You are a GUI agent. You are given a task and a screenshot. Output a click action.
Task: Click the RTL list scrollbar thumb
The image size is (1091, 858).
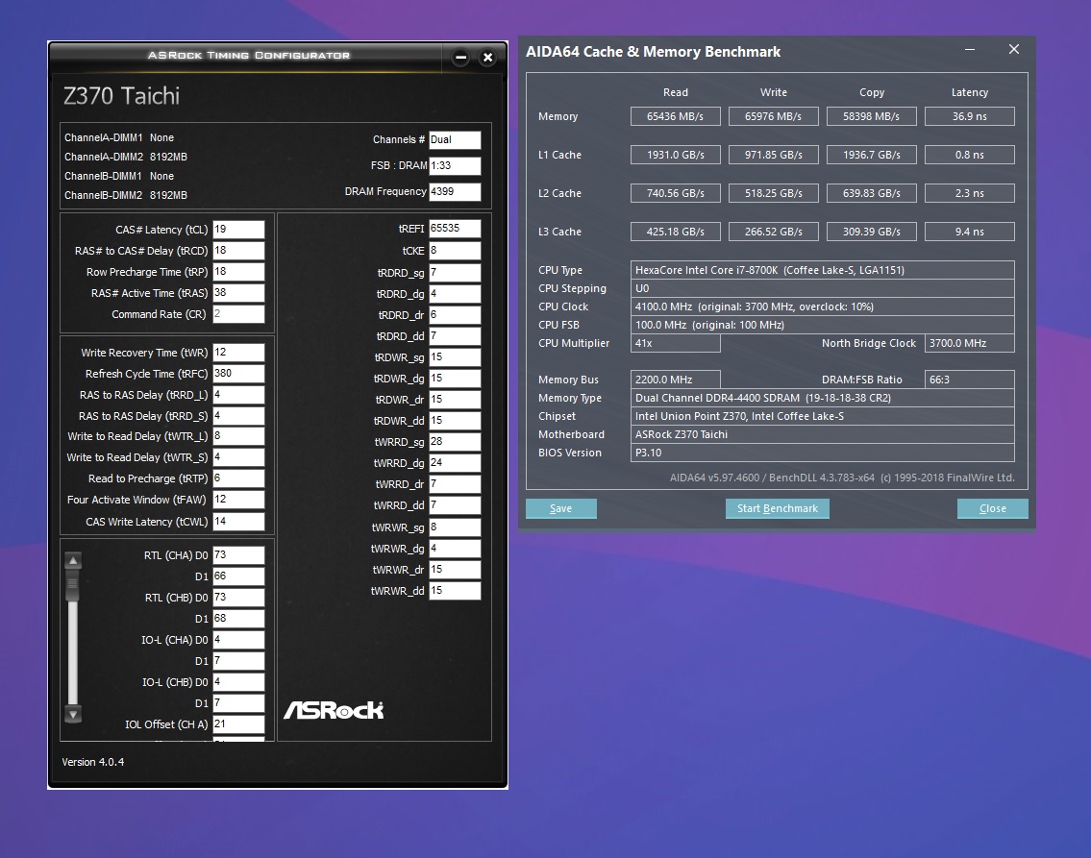click(73, 585)
